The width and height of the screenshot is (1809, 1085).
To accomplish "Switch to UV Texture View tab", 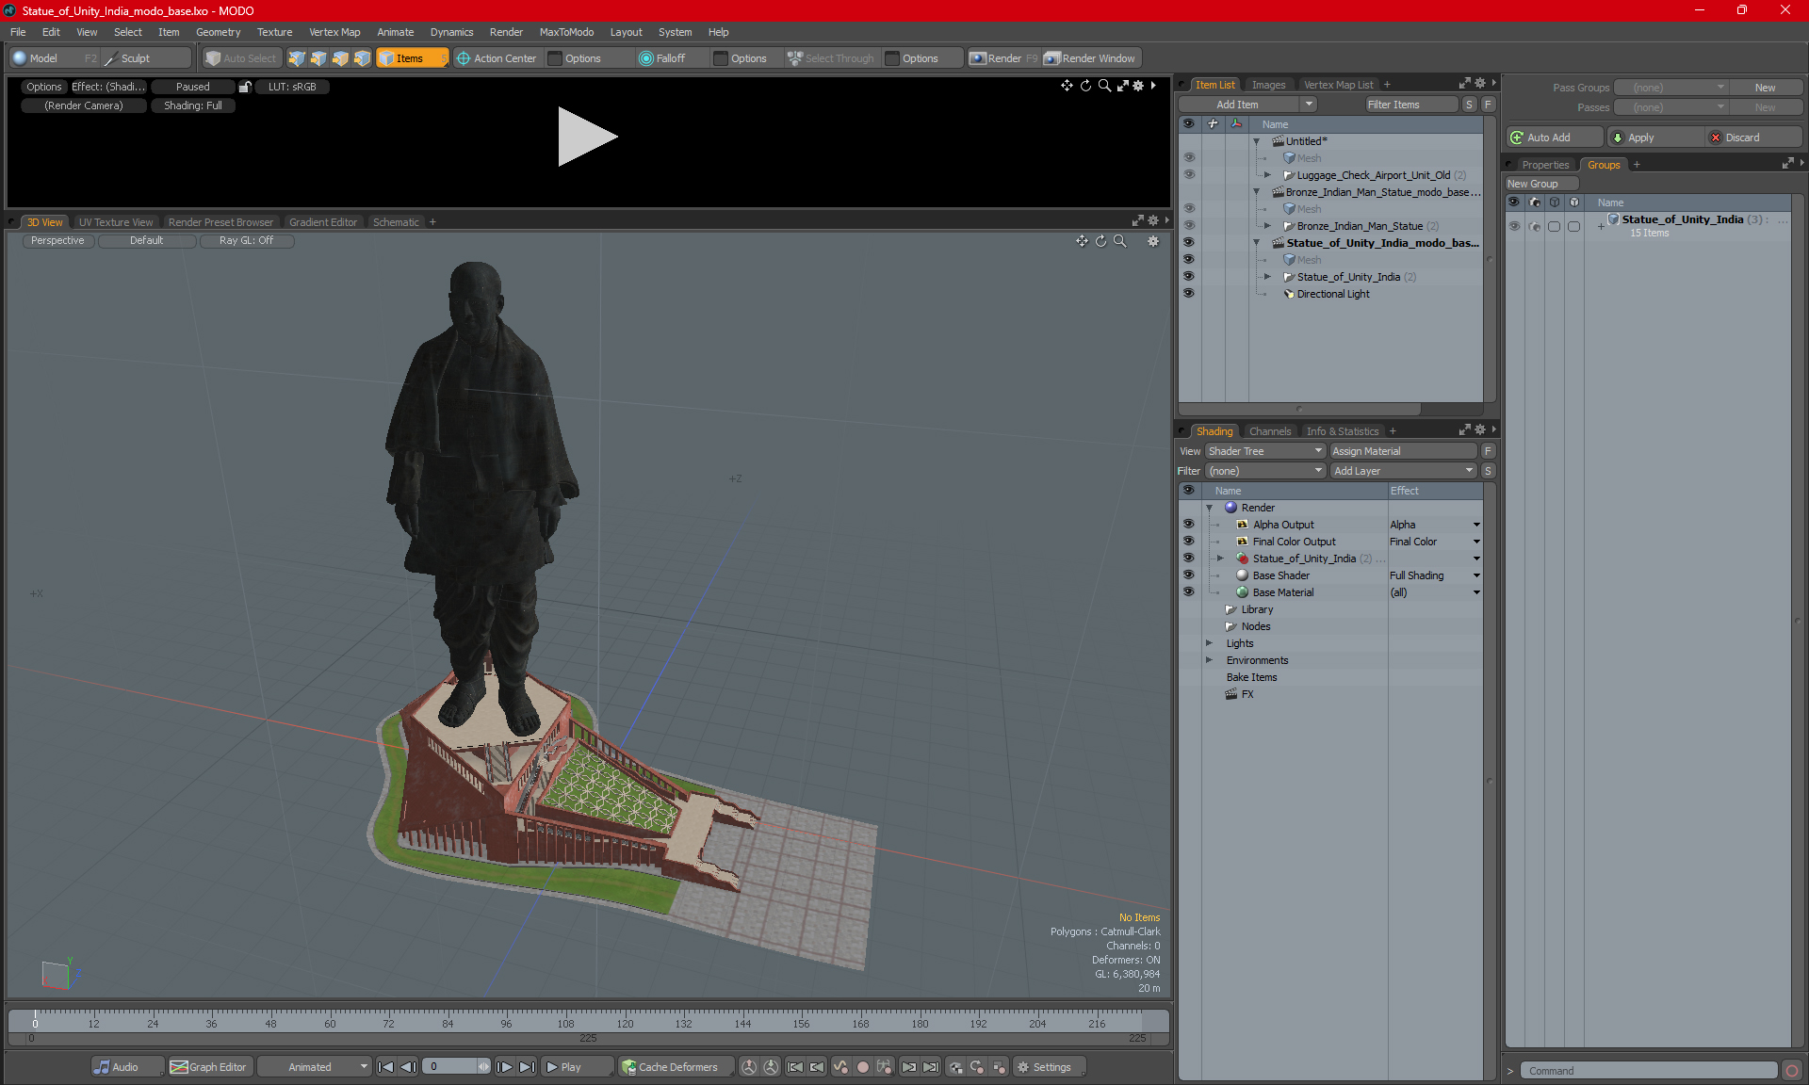I will [116, 222].
